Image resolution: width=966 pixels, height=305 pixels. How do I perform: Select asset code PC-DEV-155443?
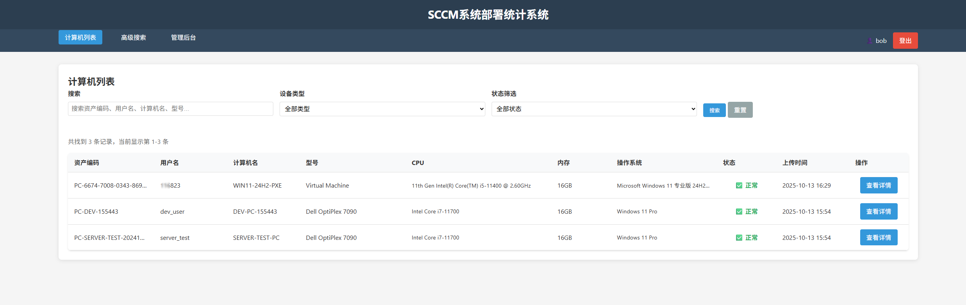pos(96,212)
